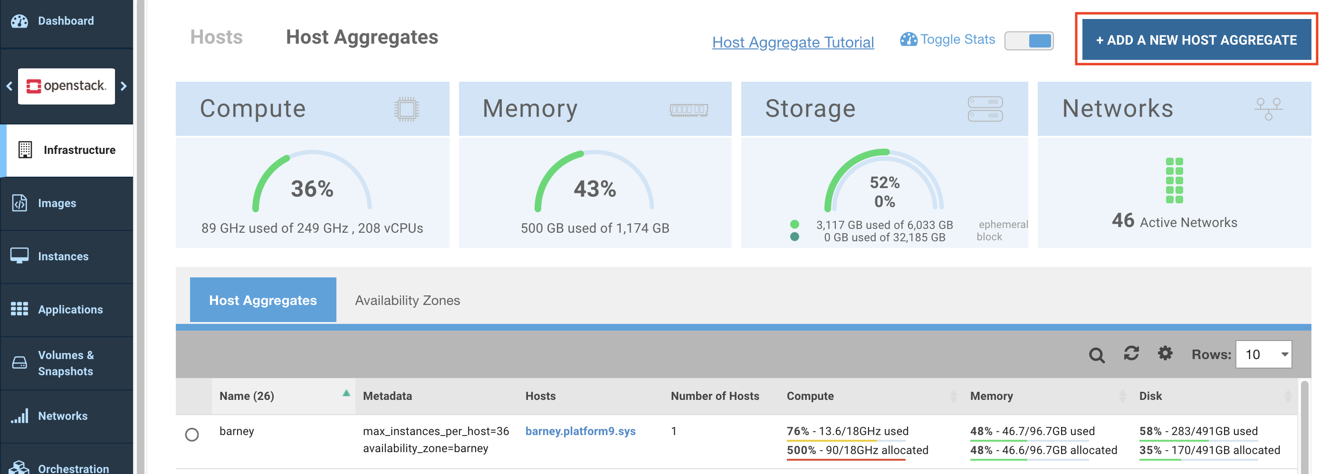Image resolution: width=1320 pixels, height=474 pixels.
Task: Open Dashboard from the sidebar
Action: pyautogui.click(x=66, y=21)
